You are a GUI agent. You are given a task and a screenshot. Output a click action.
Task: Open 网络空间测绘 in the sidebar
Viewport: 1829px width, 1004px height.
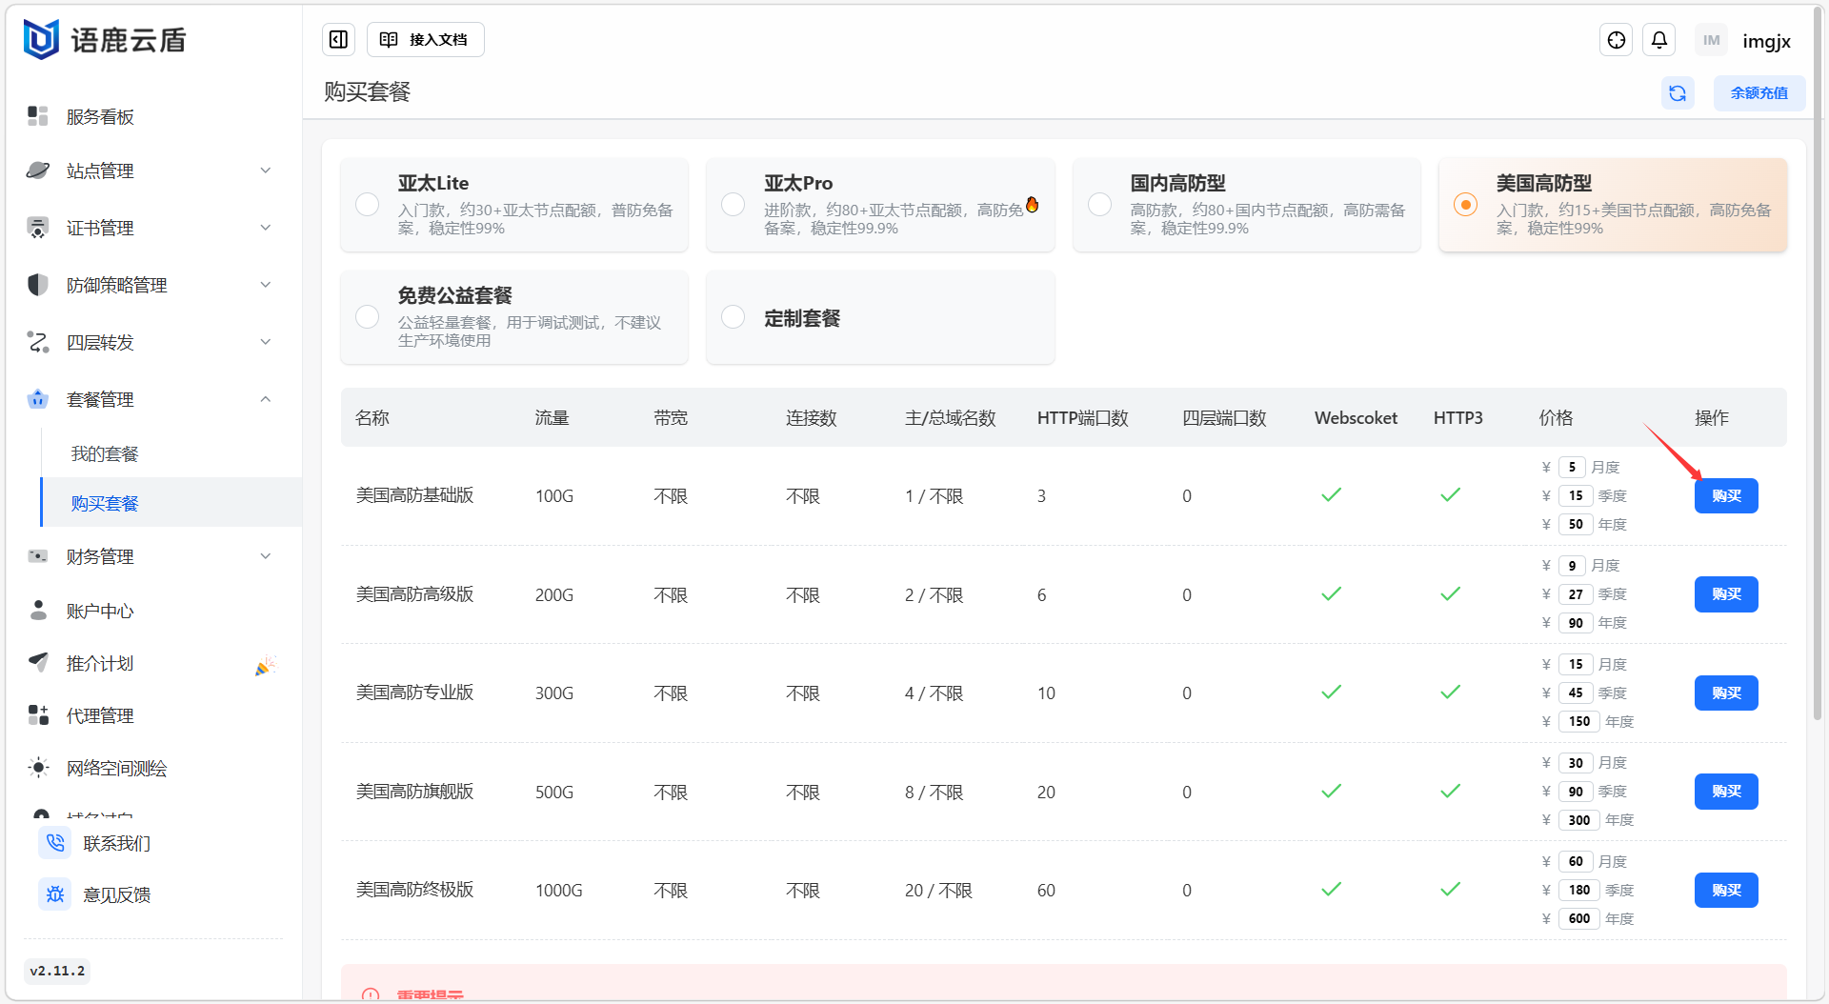pos(116,768)
